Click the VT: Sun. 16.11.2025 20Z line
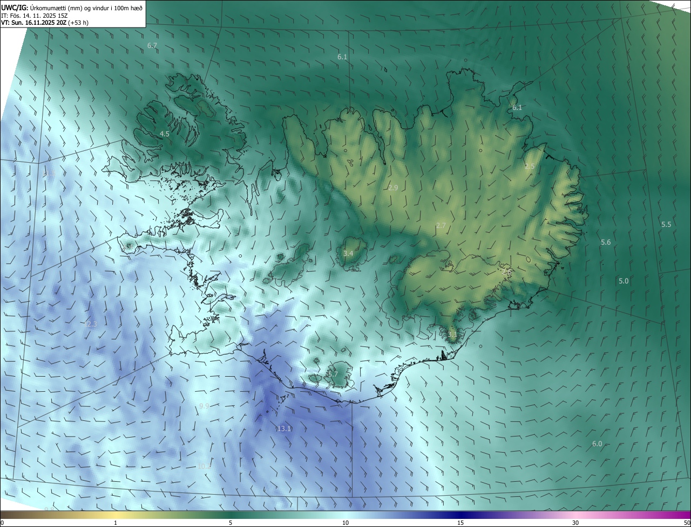The width and height of the screenshot is (691, 527). [x=43, y=23]
